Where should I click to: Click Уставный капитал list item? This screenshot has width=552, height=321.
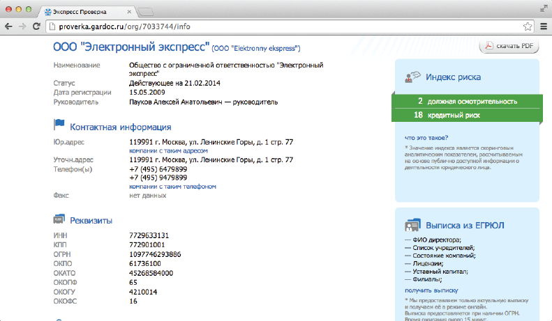[x=440, y=272]
